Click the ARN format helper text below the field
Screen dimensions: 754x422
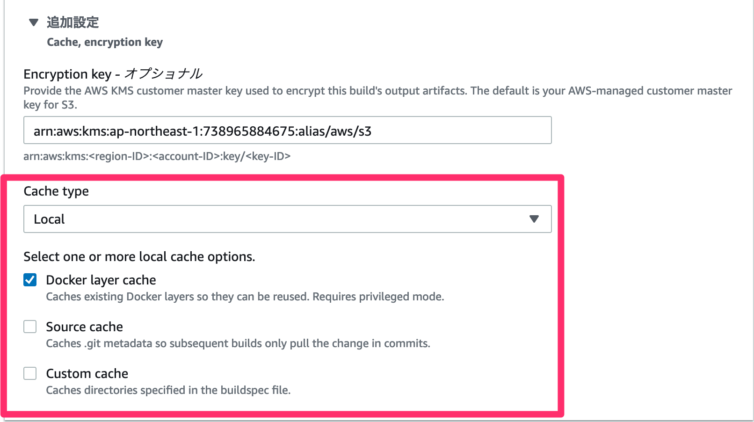pos(157,156)
